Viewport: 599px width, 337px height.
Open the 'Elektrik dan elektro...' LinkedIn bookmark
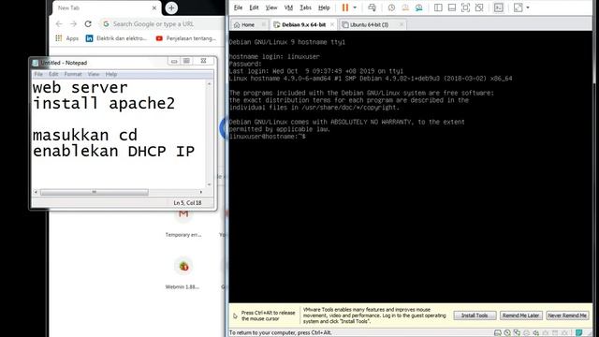tap(116, 38)
